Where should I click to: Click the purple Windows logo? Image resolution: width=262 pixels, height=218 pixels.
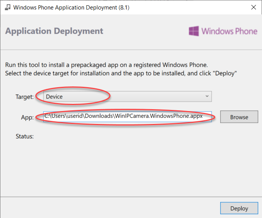[x=194, y=31]
